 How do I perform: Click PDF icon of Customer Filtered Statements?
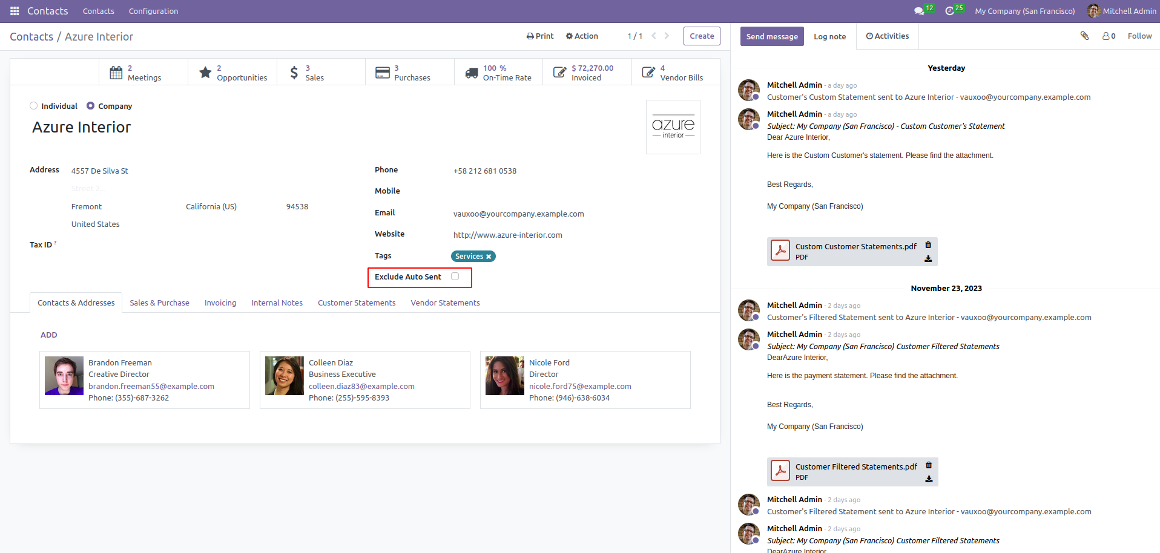780,471
